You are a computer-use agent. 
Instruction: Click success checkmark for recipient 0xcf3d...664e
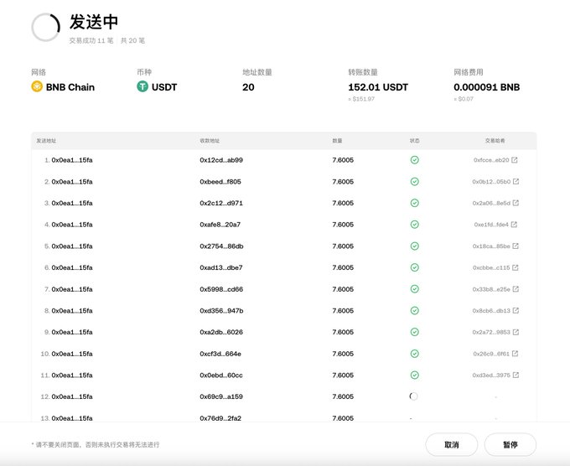pyautogui.click(x=414, y=354)
